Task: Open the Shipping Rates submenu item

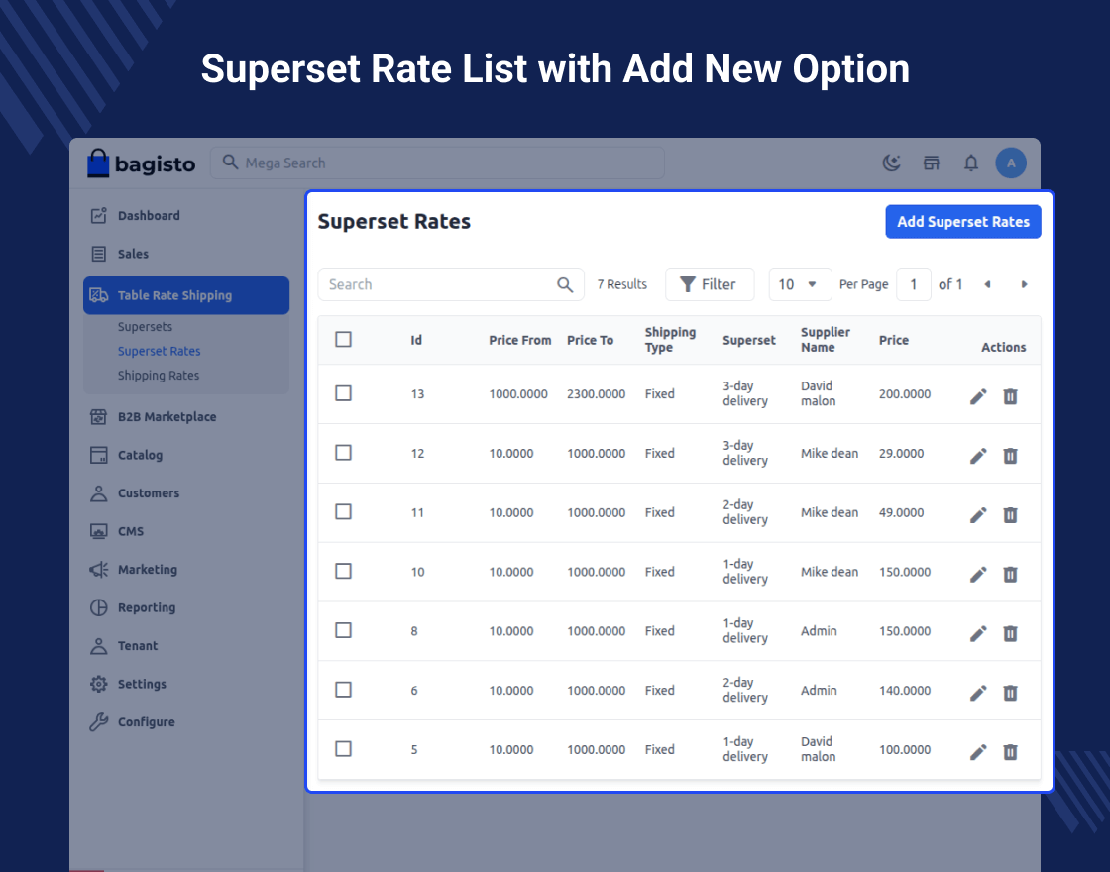Action: point(159,376)
